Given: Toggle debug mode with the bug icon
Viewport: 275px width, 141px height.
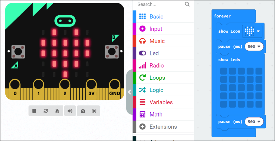Looking at the screenshot, I should pos(57,111).
